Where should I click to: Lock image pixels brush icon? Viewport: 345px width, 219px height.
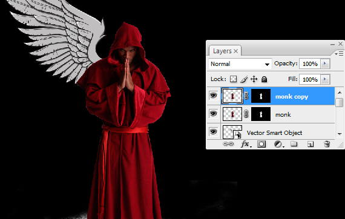click(243, 79)
